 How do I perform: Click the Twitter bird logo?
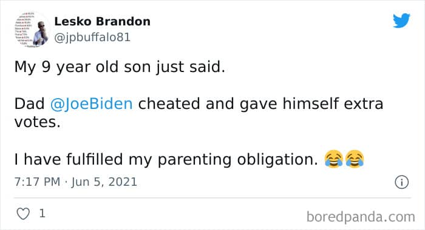pyautogui.click(x=401, y=20)
